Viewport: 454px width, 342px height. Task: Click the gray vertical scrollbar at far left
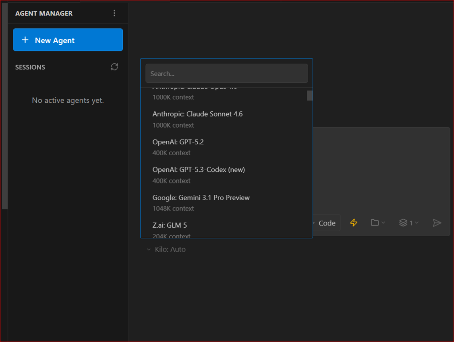pyautogui.click(x=4, y=106)
